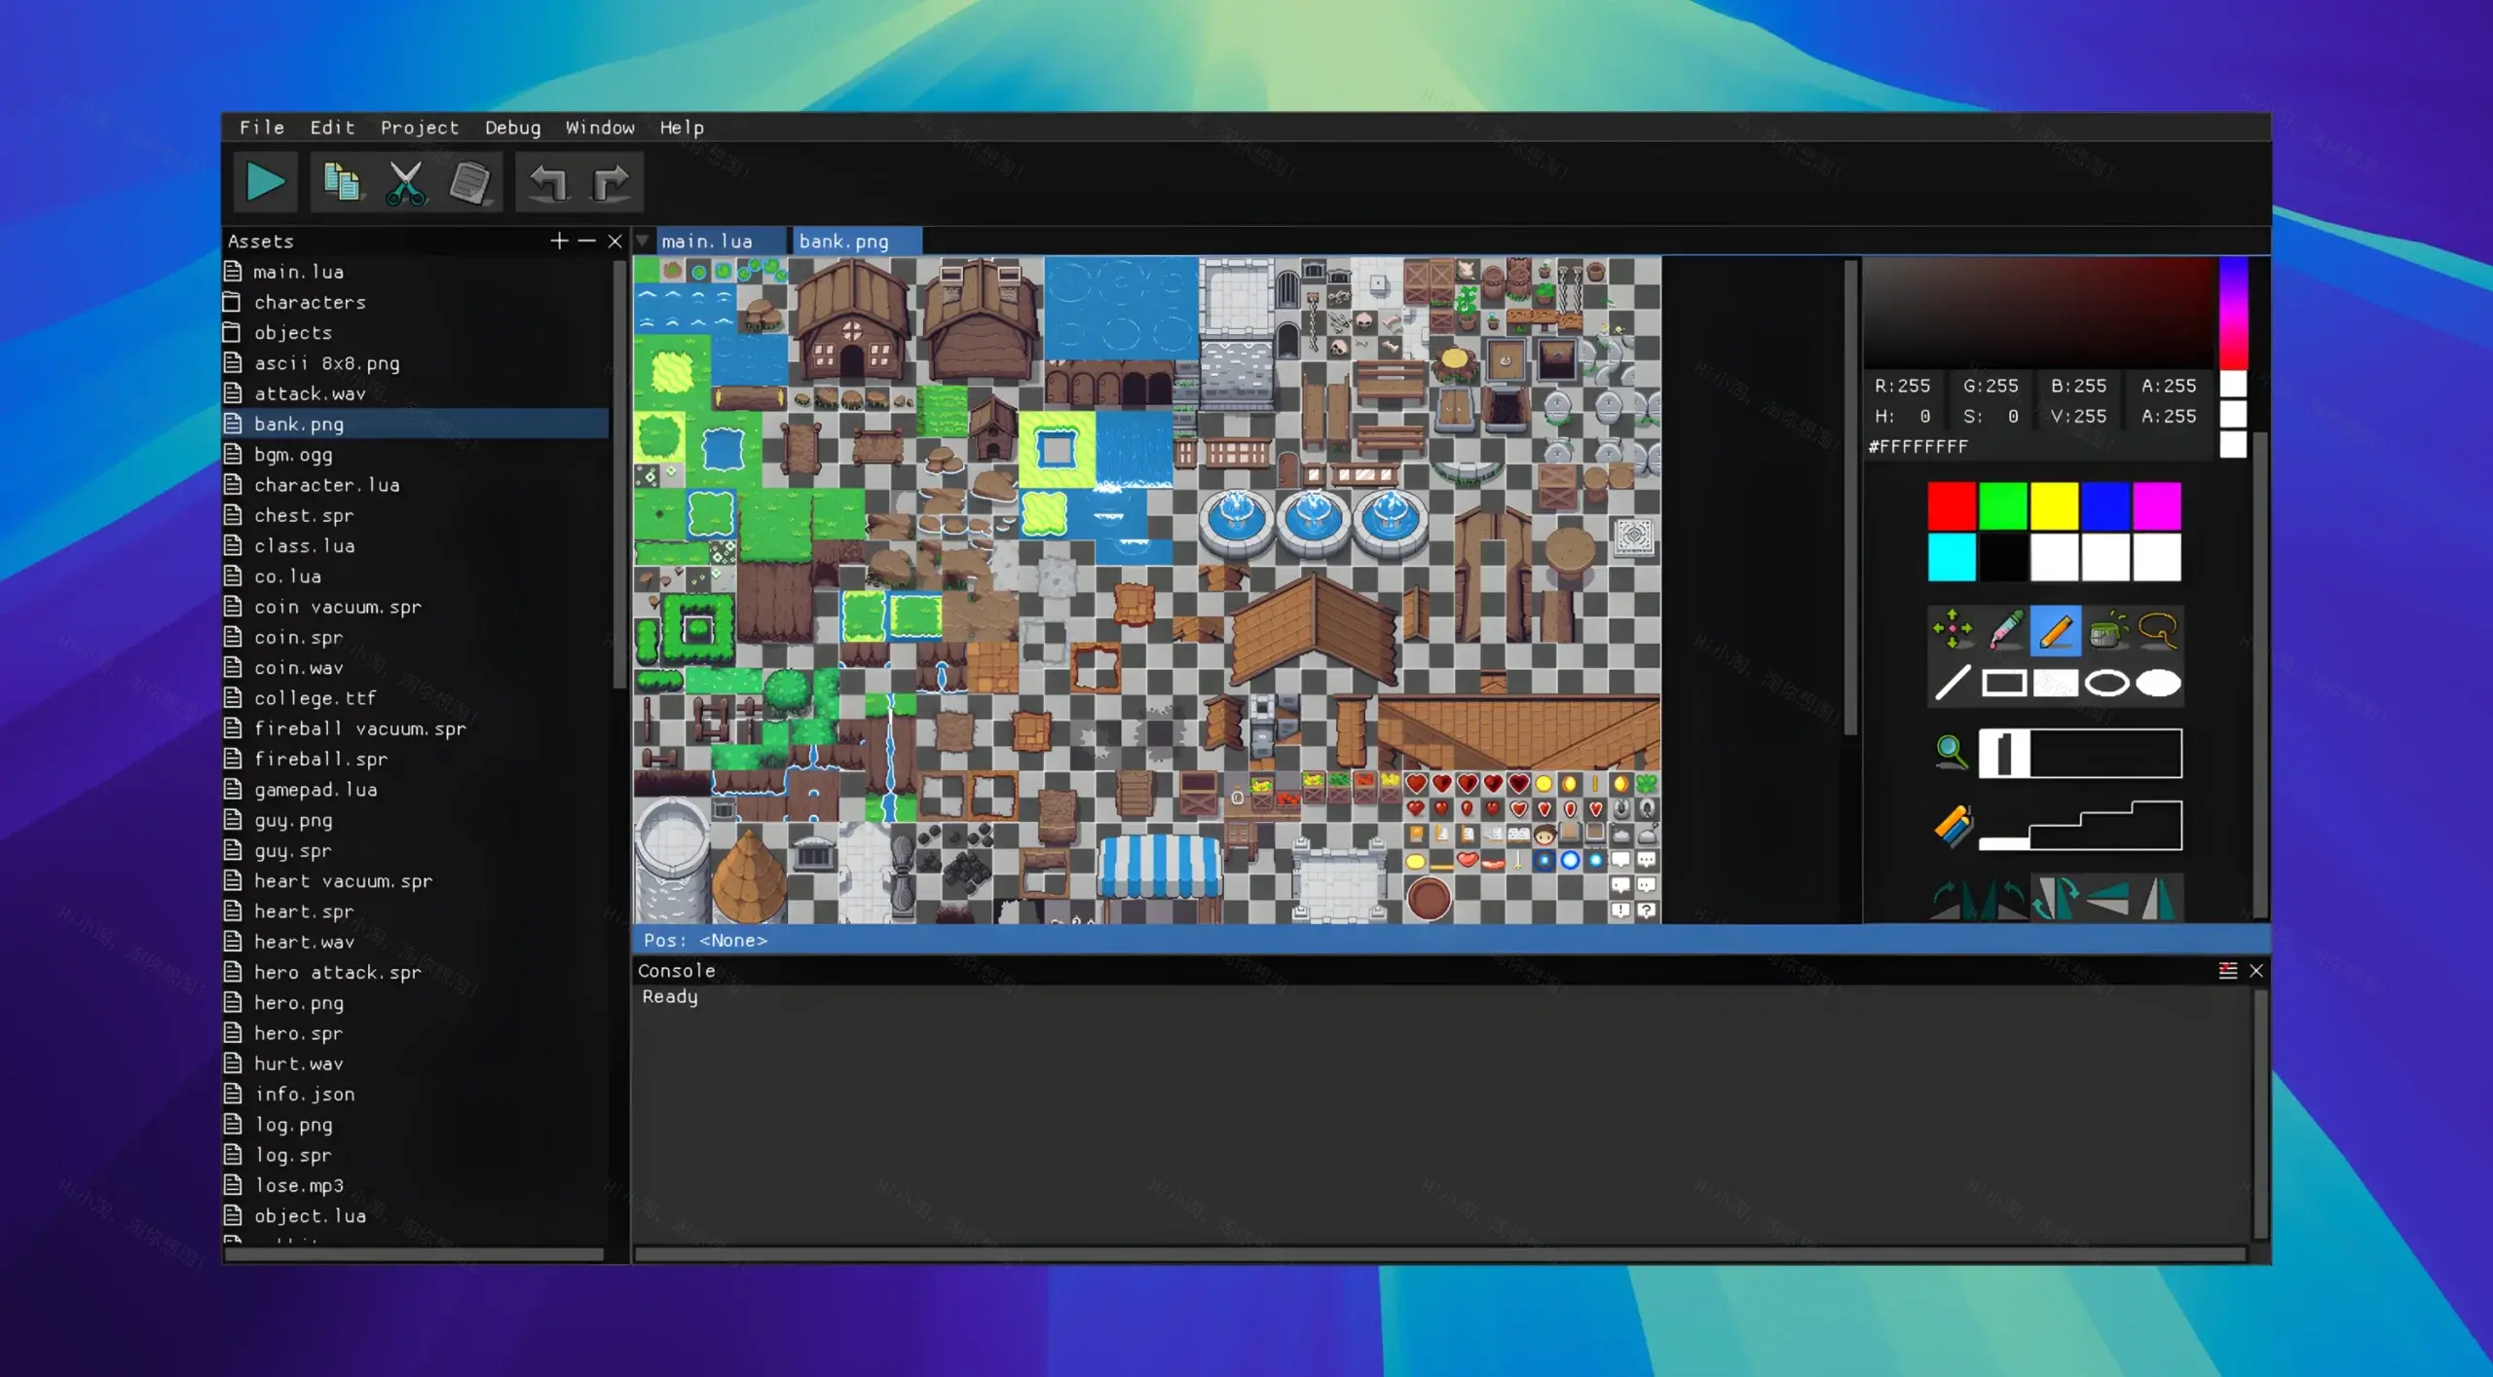
Task: Pick the red color swatch
Action: [x=1953, y=504]
